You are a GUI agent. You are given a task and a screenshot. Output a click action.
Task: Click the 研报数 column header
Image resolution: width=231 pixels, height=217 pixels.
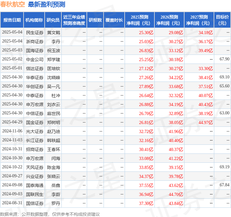[95, 20]
